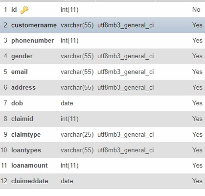Image resolution: width=205 pixels, height=196 pixels.
Task: Click the loanamount column name
Action: (29, 165)
